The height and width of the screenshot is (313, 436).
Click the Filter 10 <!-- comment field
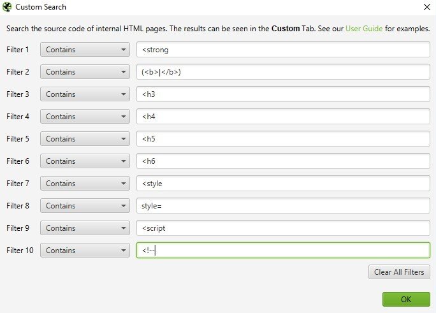[x=283, y=250]
